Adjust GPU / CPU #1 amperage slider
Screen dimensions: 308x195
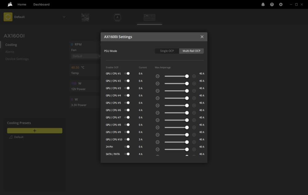click(x=176, y=76)
